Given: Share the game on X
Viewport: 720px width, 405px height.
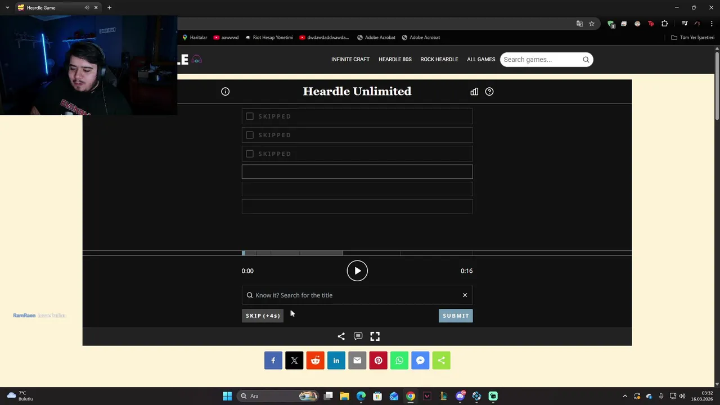Looking at the screenshot, I should 294,361.
